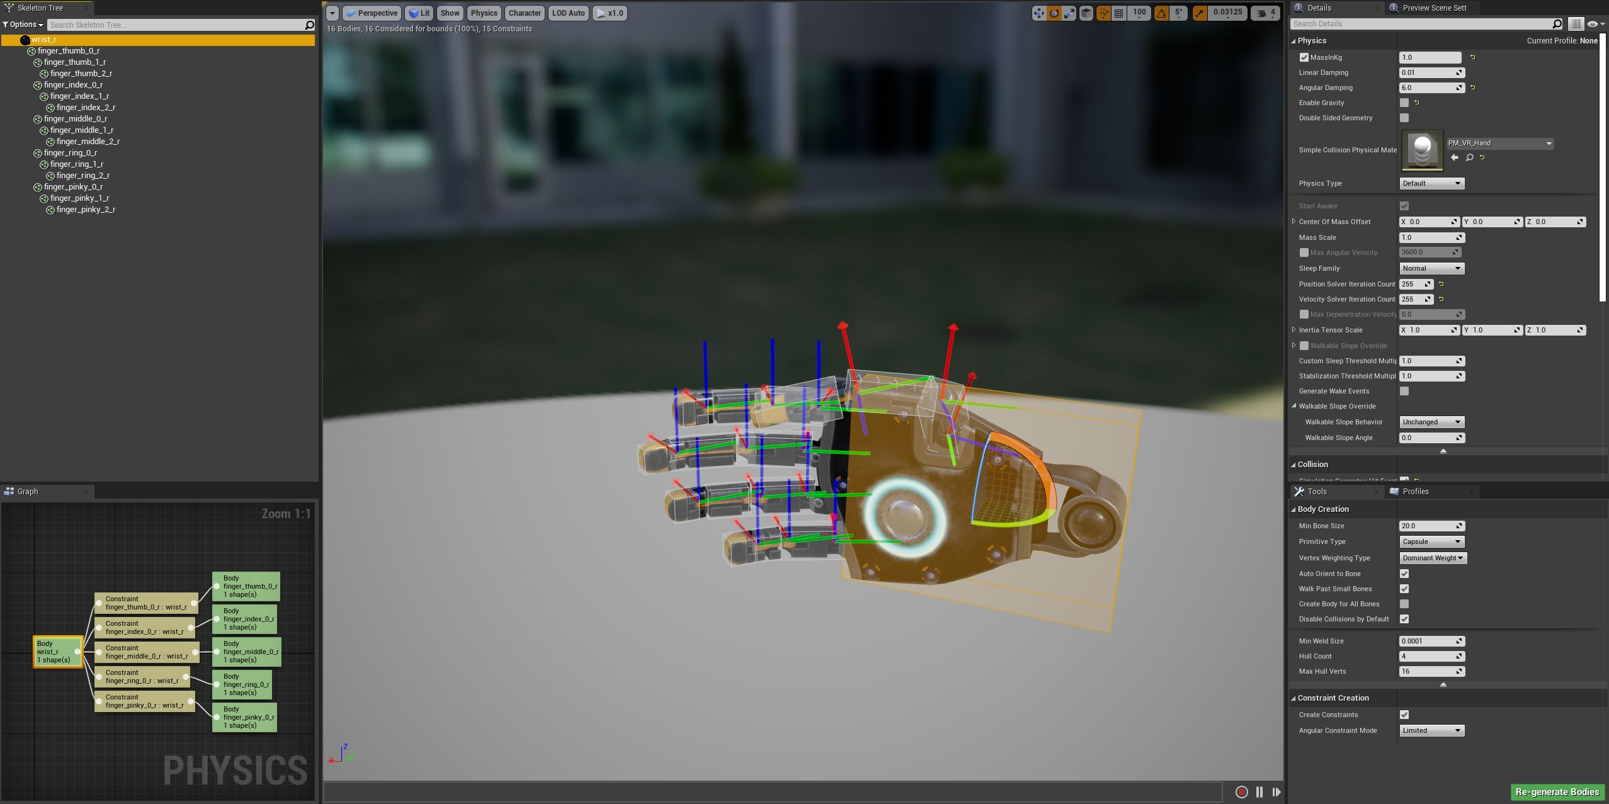The height and width of the screenshot is (804, 1609).
Task: Open the Character menu in viewport
Action: coord(525,13)
